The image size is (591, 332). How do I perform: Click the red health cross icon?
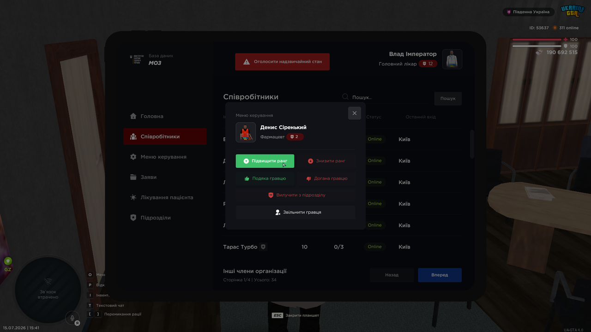point(566,40)
